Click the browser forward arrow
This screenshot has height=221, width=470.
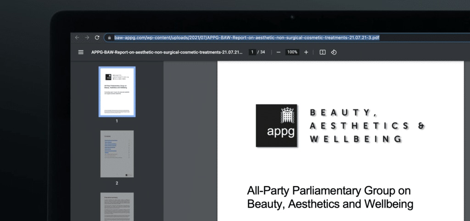[x=87, y=38]
